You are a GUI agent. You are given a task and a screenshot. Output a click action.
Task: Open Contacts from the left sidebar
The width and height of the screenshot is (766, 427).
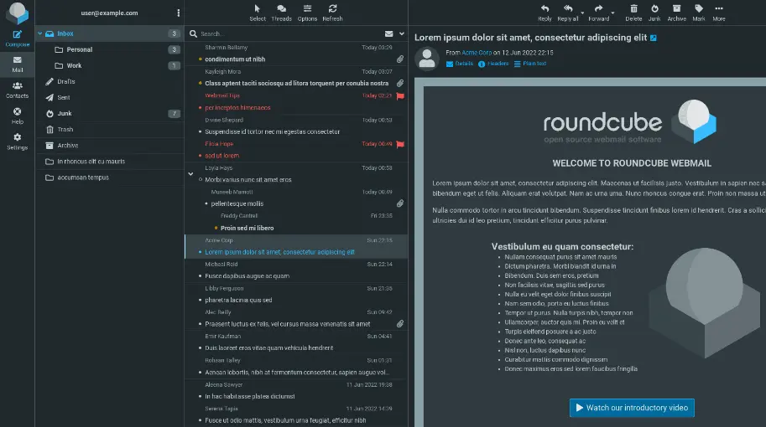click(17, 90)
